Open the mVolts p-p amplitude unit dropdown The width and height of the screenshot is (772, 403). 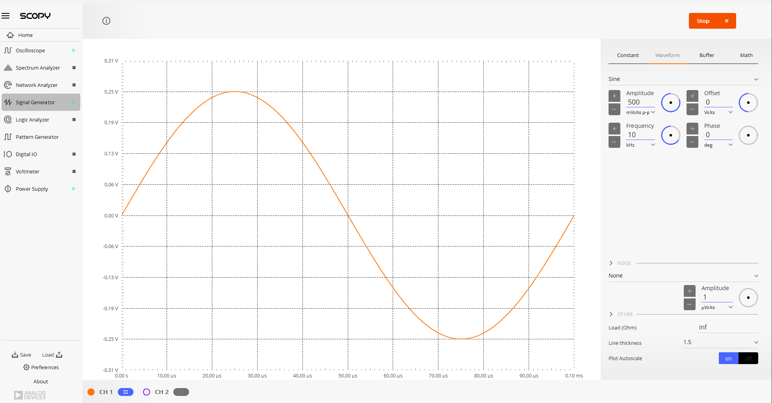(640, 112)
